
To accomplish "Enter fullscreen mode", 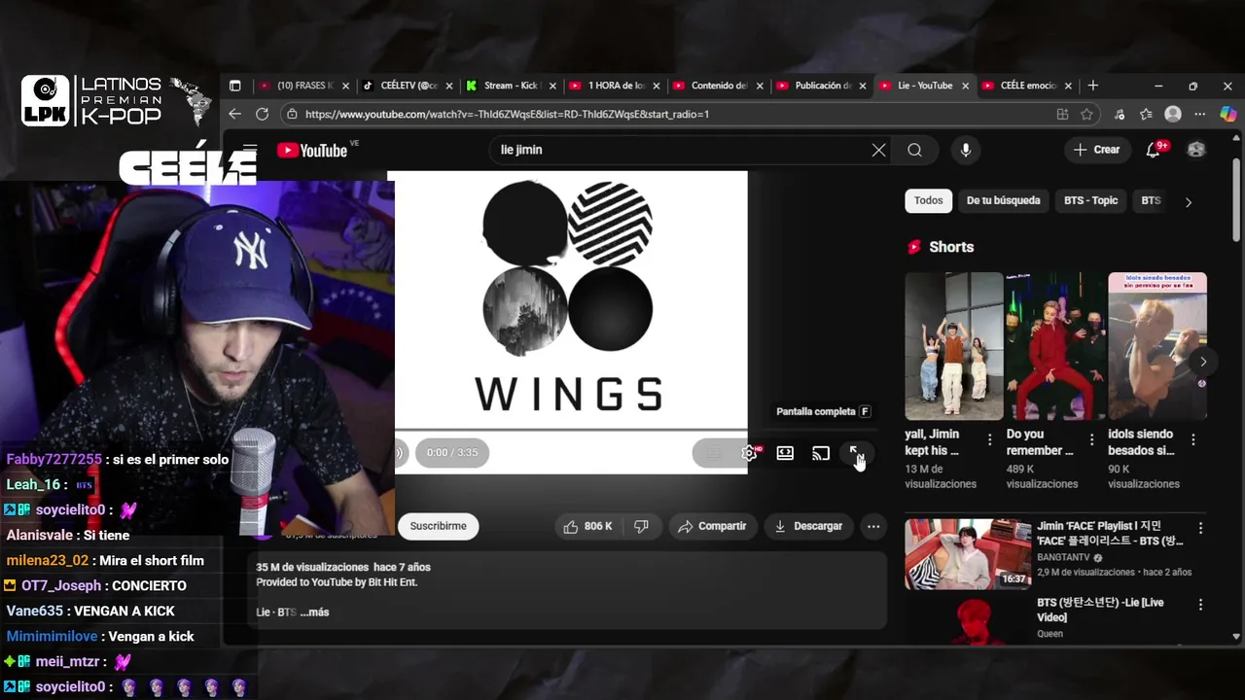I will (x=856, y=453).
